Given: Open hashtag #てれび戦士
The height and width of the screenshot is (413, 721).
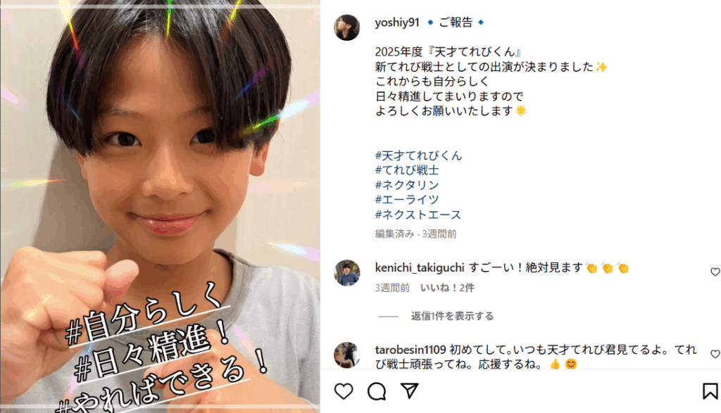Looking at the screenshot, I should coord(407,170).
